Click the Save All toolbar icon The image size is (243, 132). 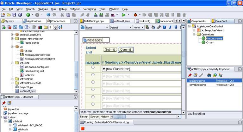(20, 15)
